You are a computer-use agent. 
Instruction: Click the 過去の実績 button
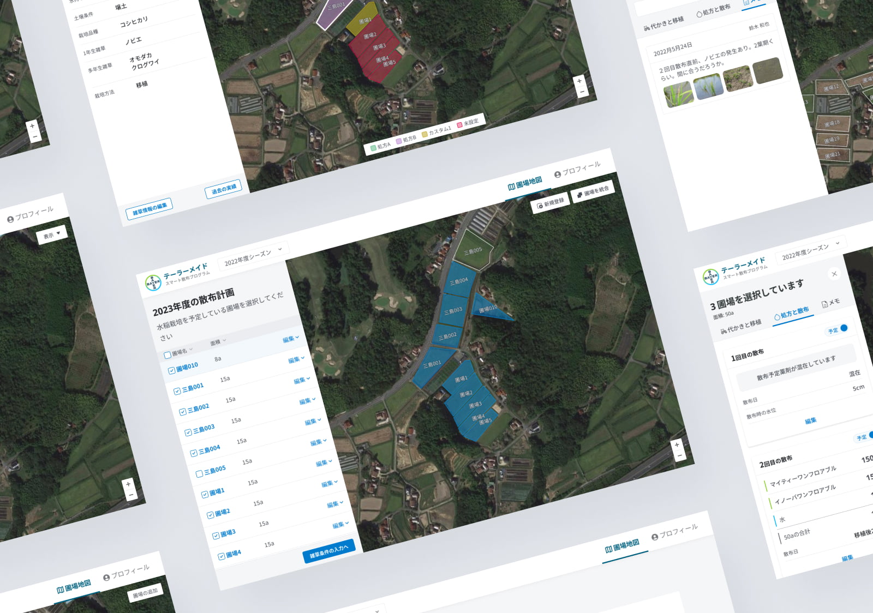pos(224,189)
